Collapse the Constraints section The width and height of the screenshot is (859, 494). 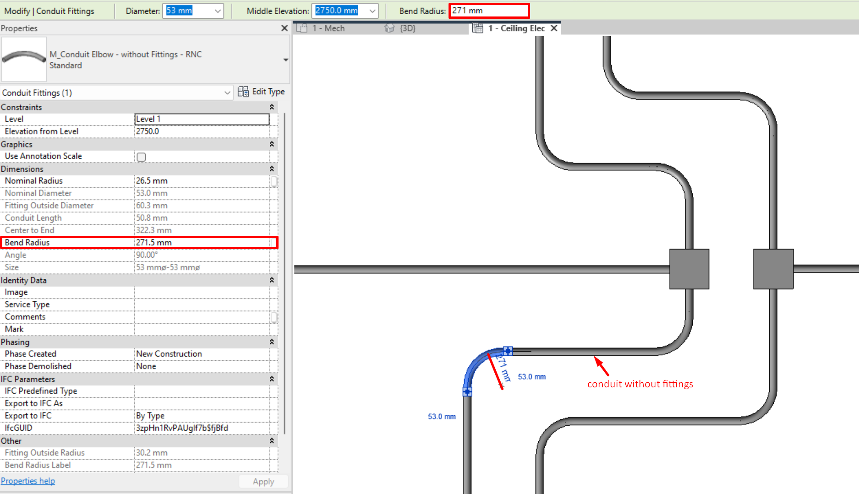(x=272, y=107)
